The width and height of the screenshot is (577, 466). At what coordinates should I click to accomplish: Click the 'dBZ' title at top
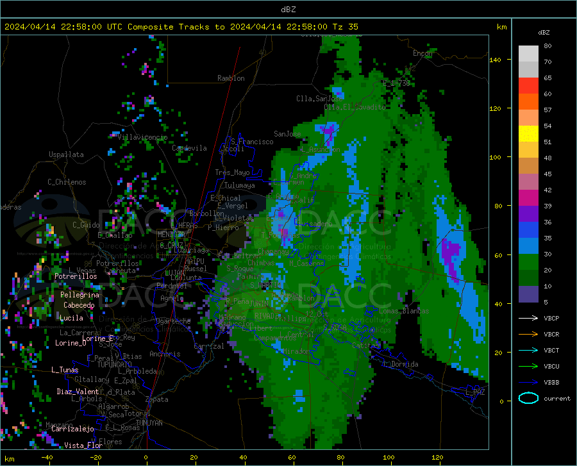point(288,10)
